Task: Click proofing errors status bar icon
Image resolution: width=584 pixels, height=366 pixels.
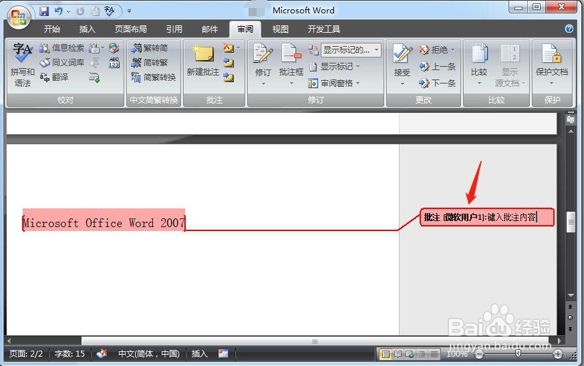Action: pos(102,354)
